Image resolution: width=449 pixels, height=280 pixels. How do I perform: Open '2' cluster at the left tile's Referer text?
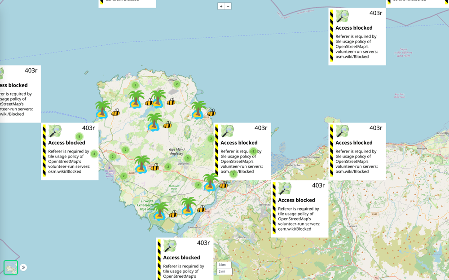(94, 154)
